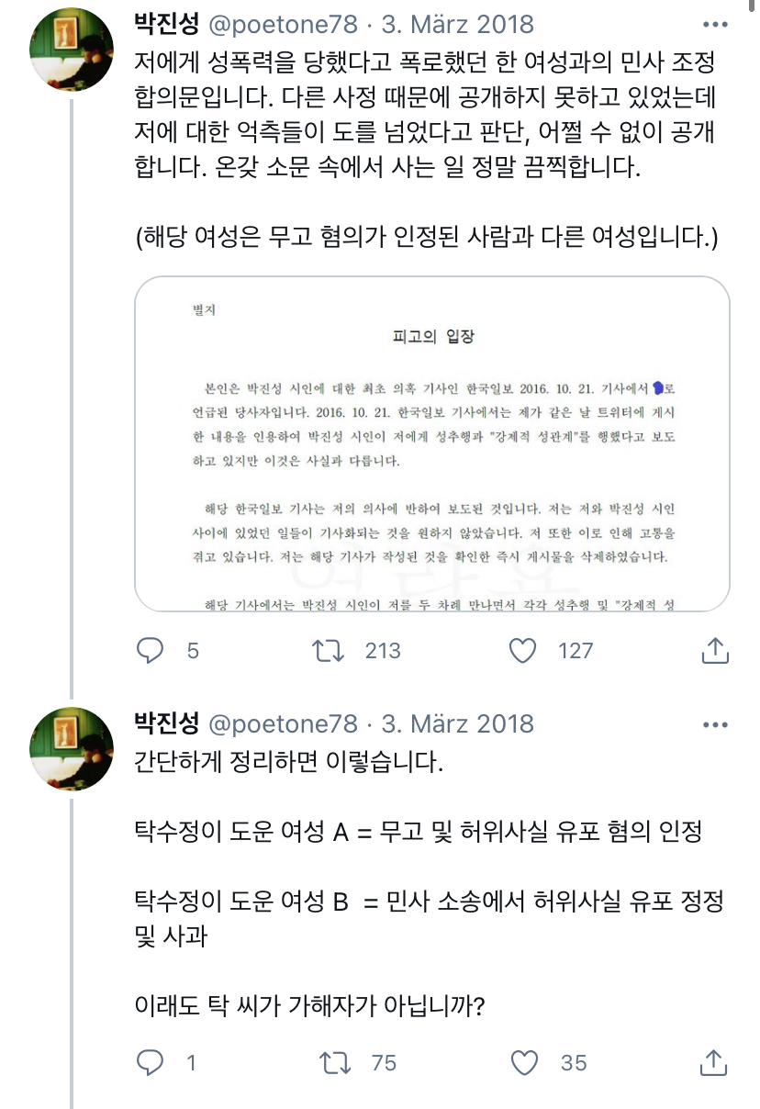This screenshot has height=1109, width=760.
Task: Retweet the second tweet with 75 retweets
Action: coord(334,1063)
